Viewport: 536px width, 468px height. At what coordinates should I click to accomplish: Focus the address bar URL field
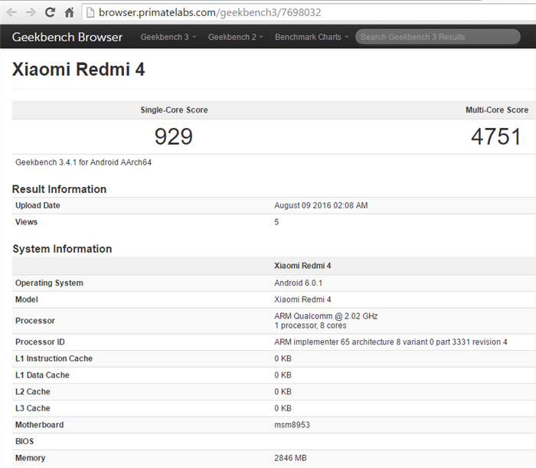click(309, 13)
